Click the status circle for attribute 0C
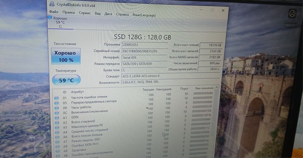Viewport: 303px width, 158px height. (57, 113)
